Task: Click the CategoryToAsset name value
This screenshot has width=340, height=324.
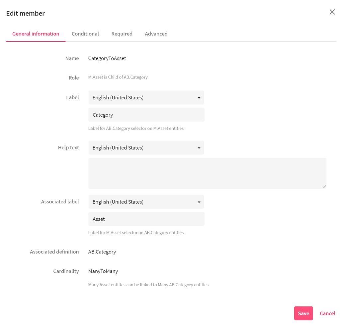Action: [x=107, y=58]
